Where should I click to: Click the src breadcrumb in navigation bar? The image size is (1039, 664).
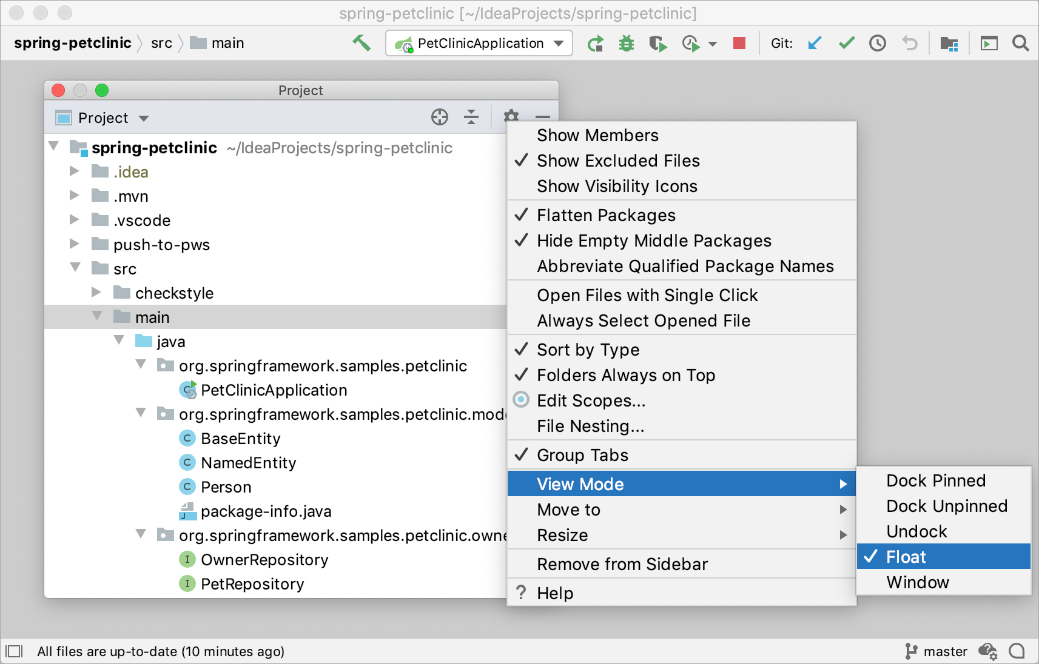pyautogui.click(x=161, y=43)
